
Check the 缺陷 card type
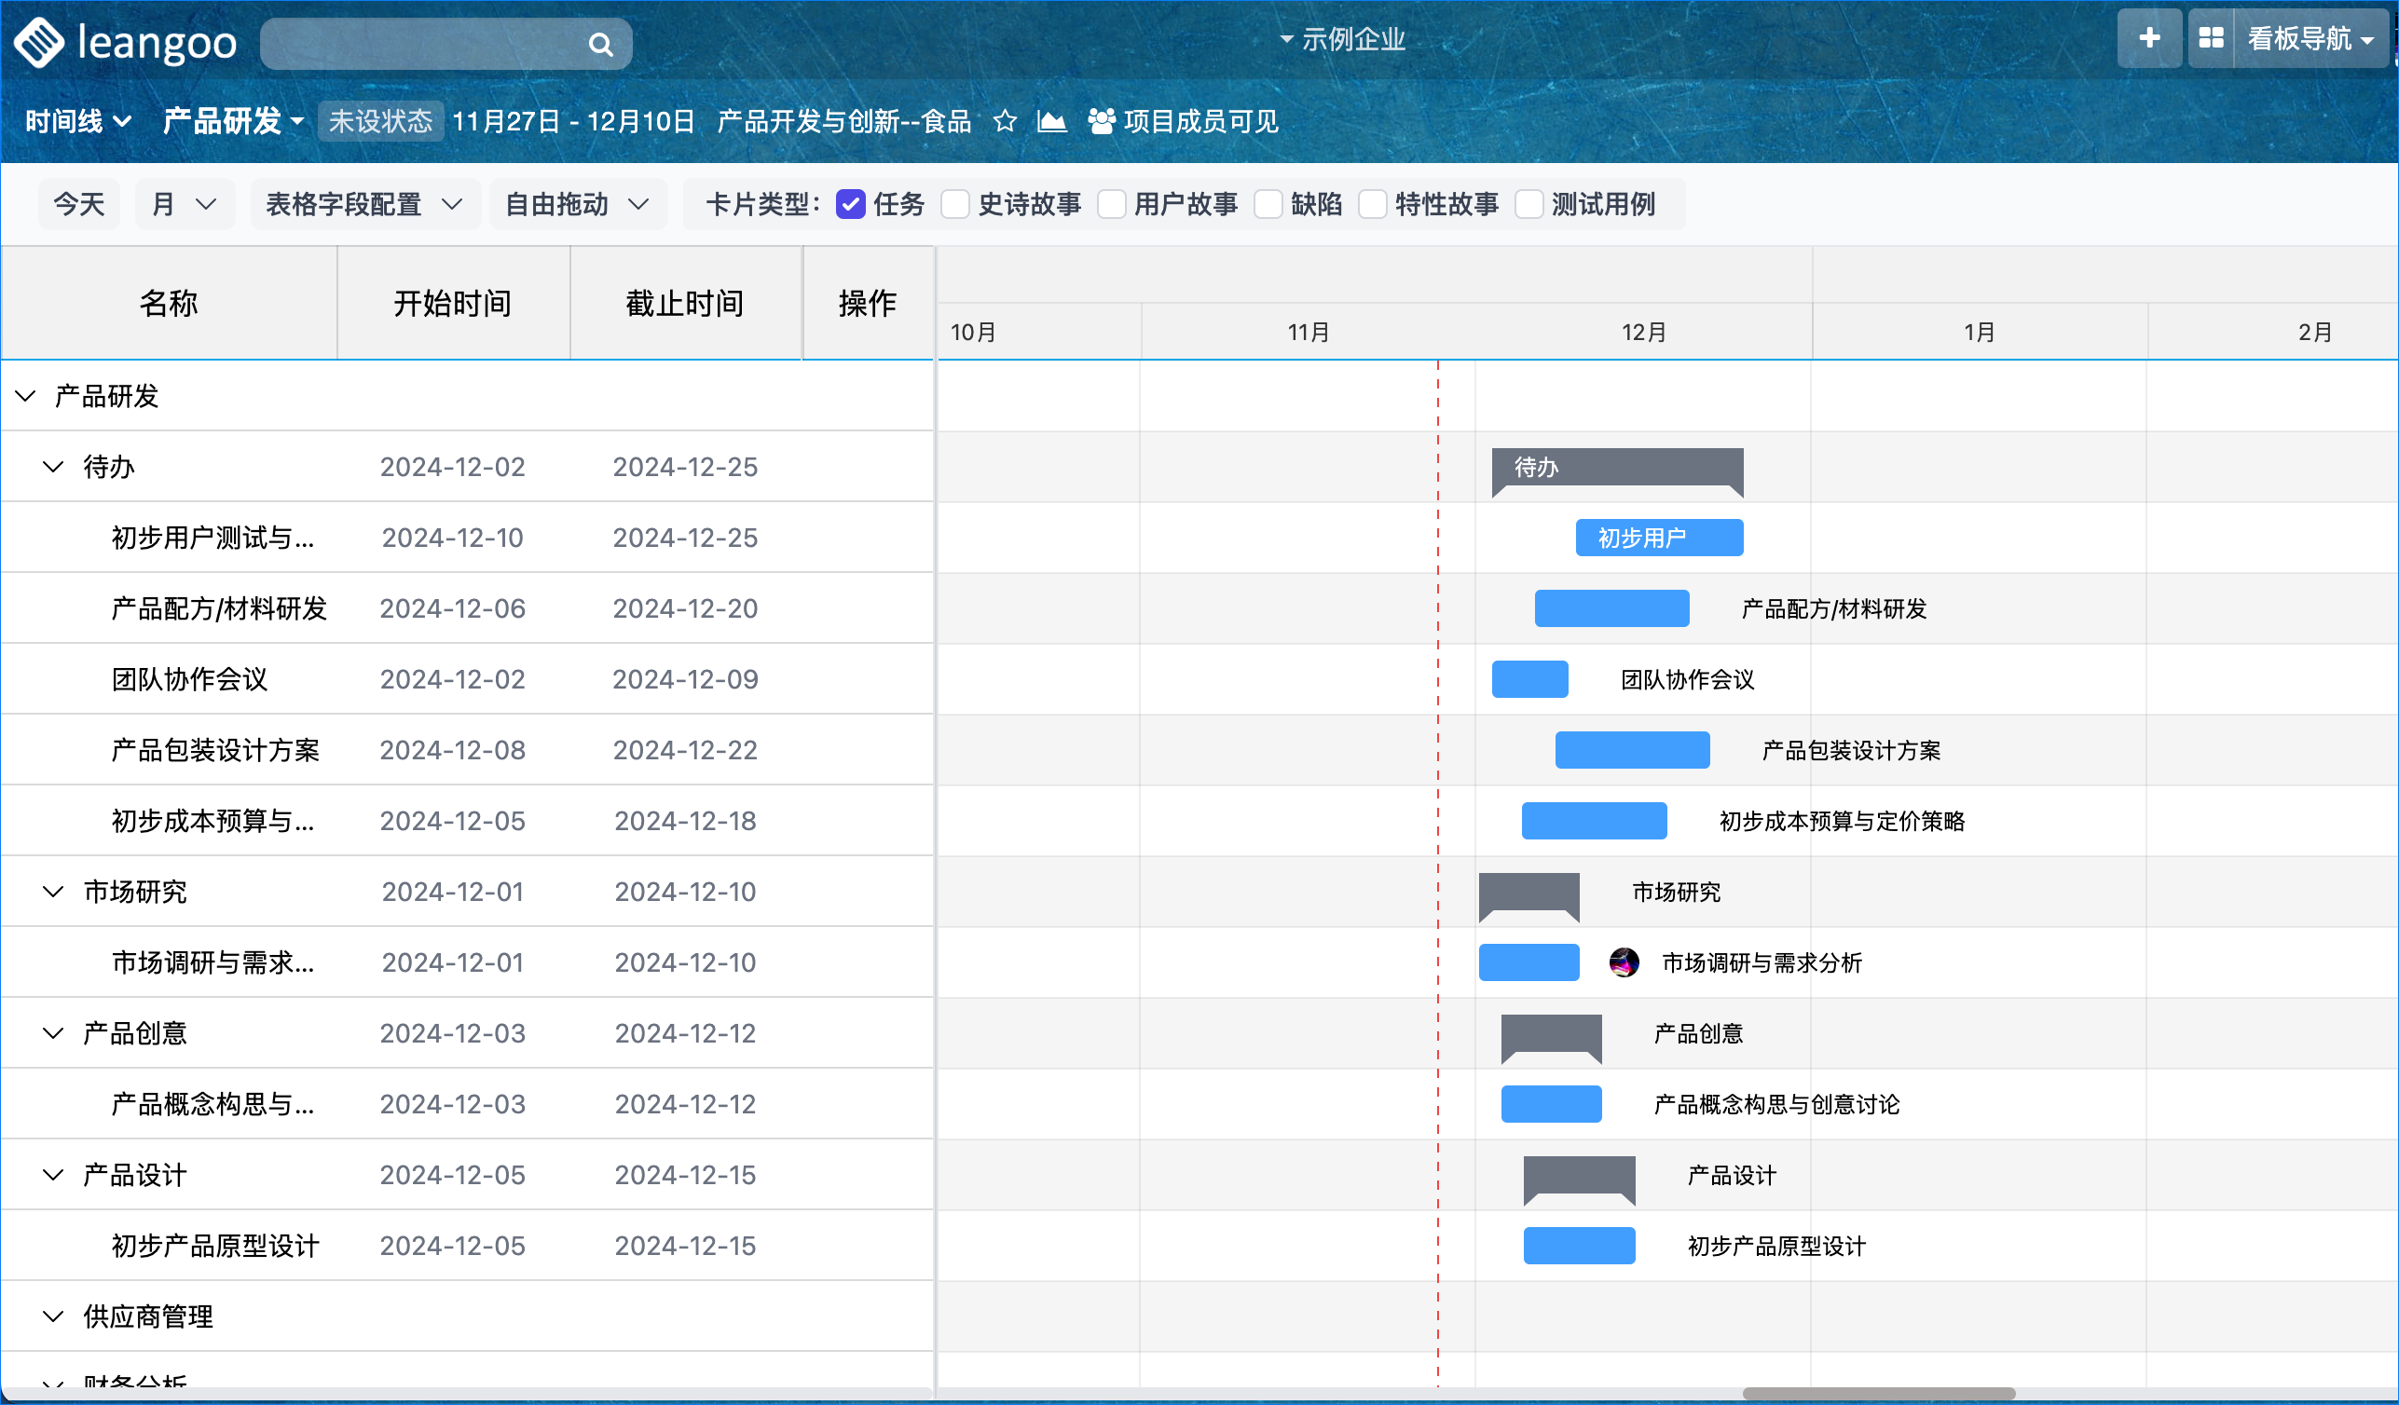[1268, 204]
